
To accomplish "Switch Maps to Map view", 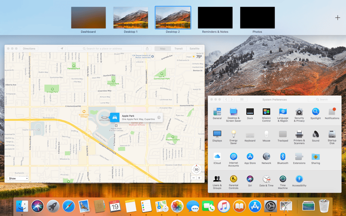I will coord(163,48).
